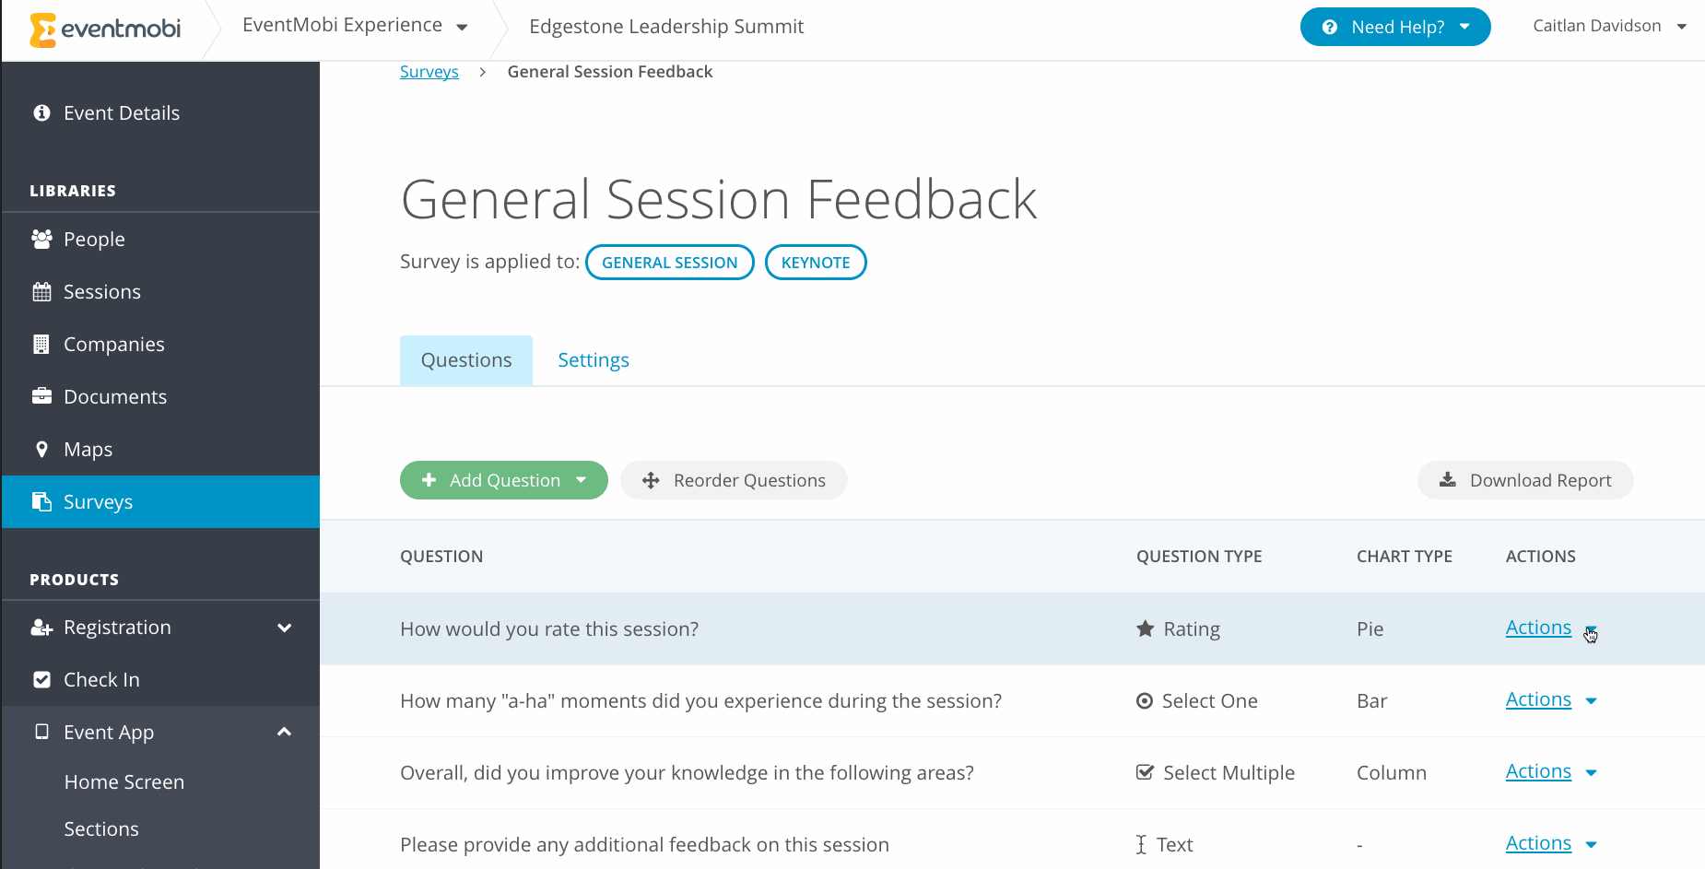
Task: Click the Maps pin icon
Action: 41,450
